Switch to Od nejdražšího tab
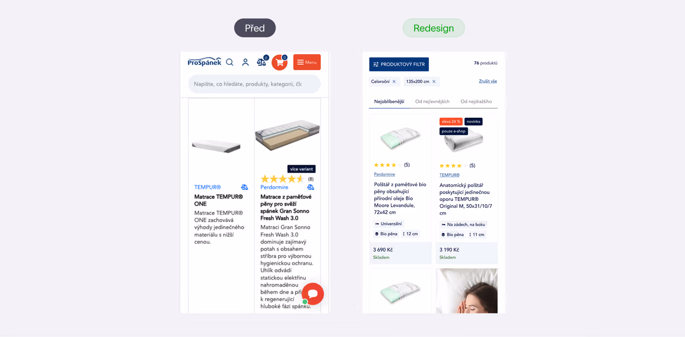 tap(476, 102)
